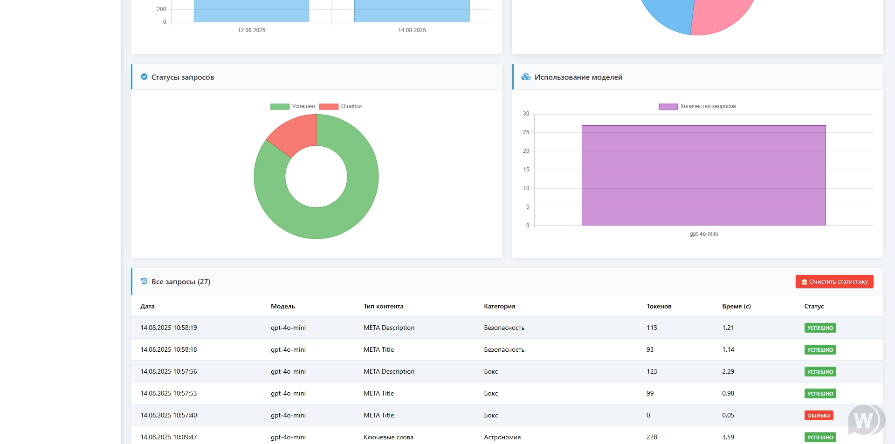
Task: Click the blue bar above 14.08.2025
Action: click(412, 11)
